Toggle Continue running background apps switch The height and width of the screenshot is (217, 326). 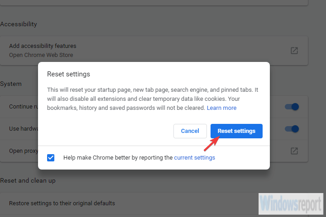click(x=292, y=107)
